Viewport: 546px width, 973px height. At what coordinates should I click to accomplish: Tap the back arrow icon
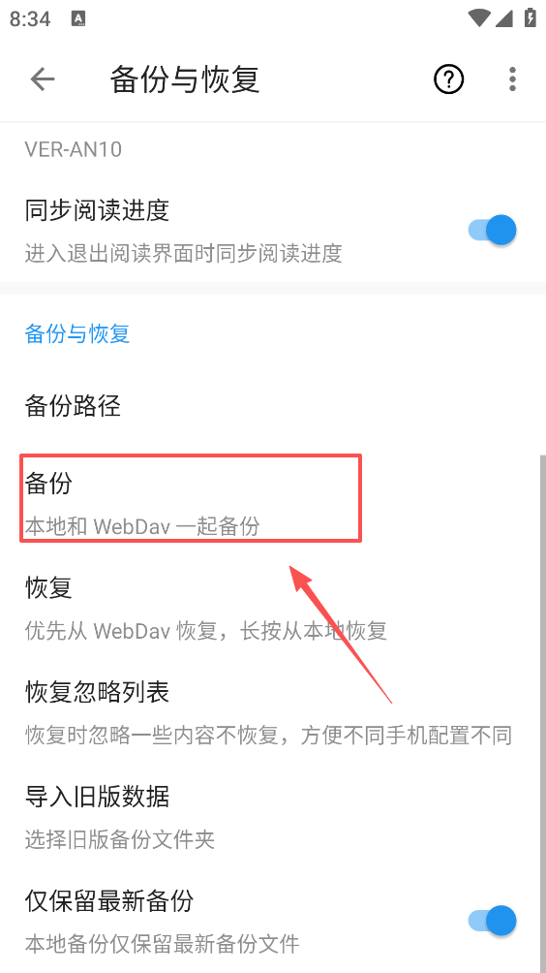(x=43, y=78)
